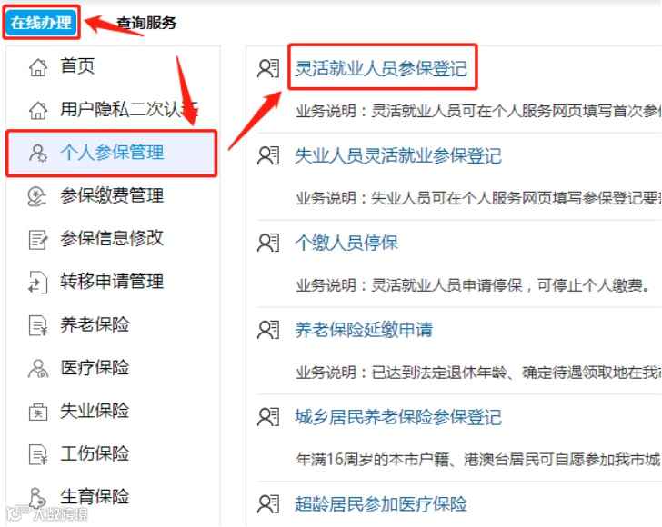Click the 医疗保险 doctor icon
The height and width of the screenshot is (527, 662).
tap(38, 368)
